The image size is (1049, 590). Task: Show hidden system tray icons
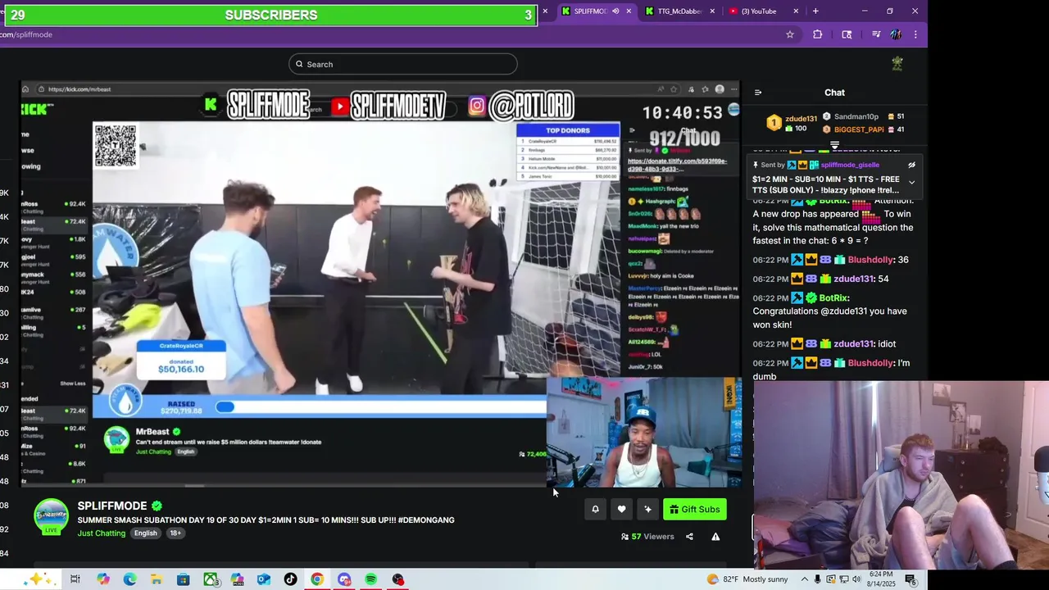pos(805,579)
